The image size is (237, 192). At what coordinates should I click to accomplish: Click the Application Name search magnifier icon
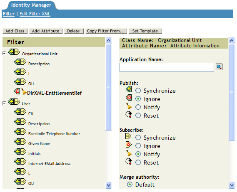point(219,67)
